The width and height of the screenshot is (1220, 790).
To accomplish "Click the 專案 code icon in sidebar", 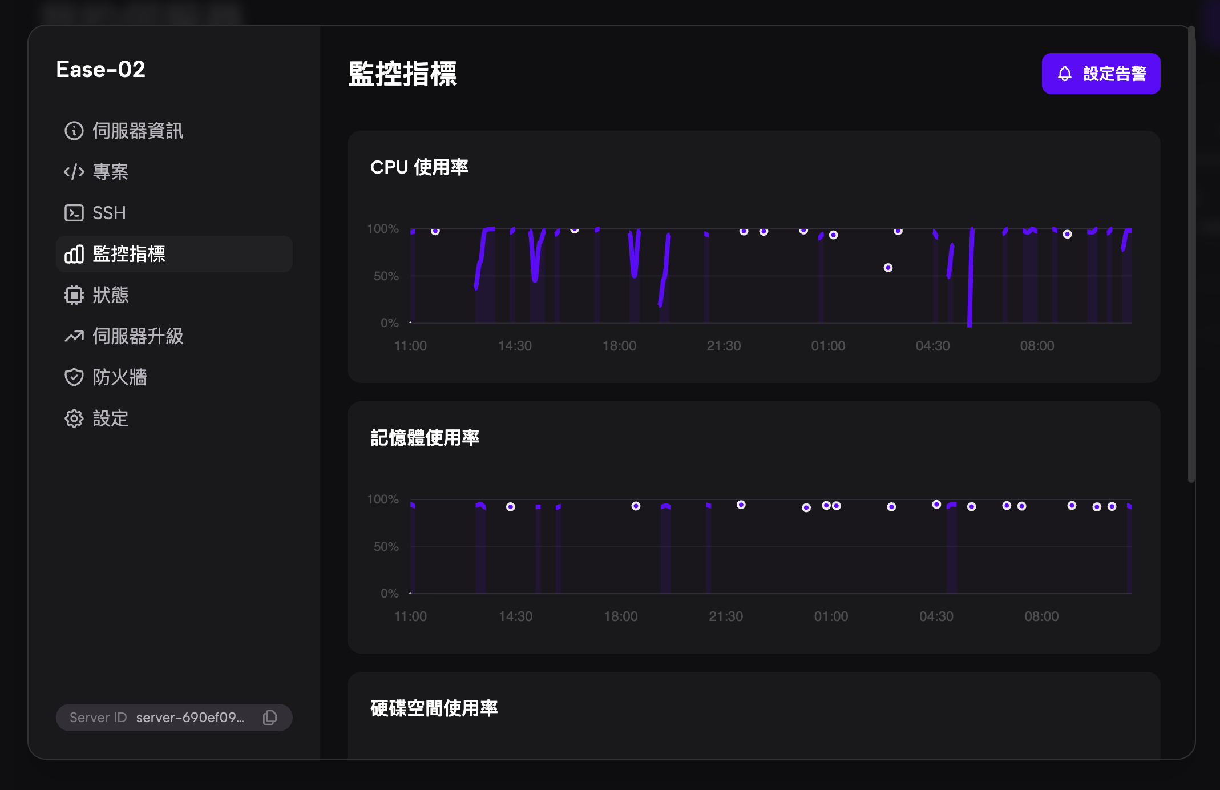I will point(74,172).
